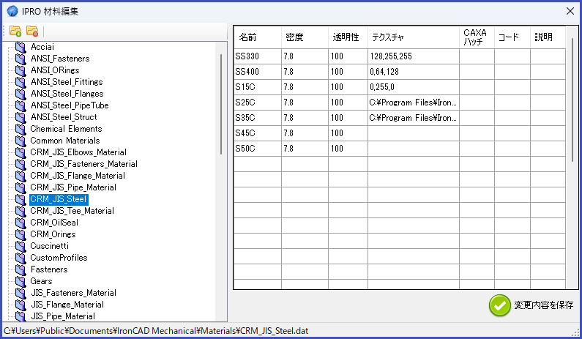The height and width of the screenshot is (339, 582).
Task: Open the Common Materials library
Action: pyautogui.click(x=65, y=141)
